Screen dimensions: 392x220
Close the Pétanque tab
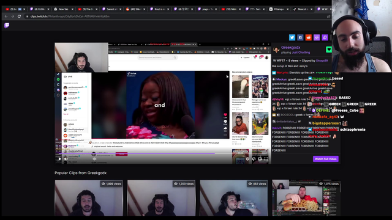(287, 9)
